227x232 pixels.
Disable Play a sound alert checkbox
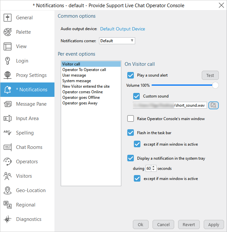(131, 75)
